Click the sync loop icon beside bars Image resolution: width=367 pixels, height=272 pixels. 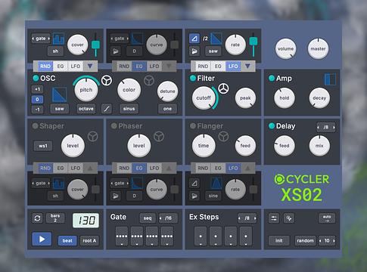click(x=38, y=218)
